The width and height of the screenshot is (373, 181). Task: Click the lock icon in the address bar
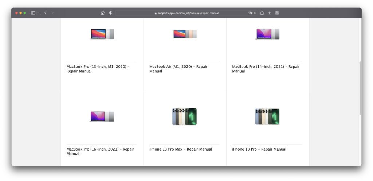[156, 13]
